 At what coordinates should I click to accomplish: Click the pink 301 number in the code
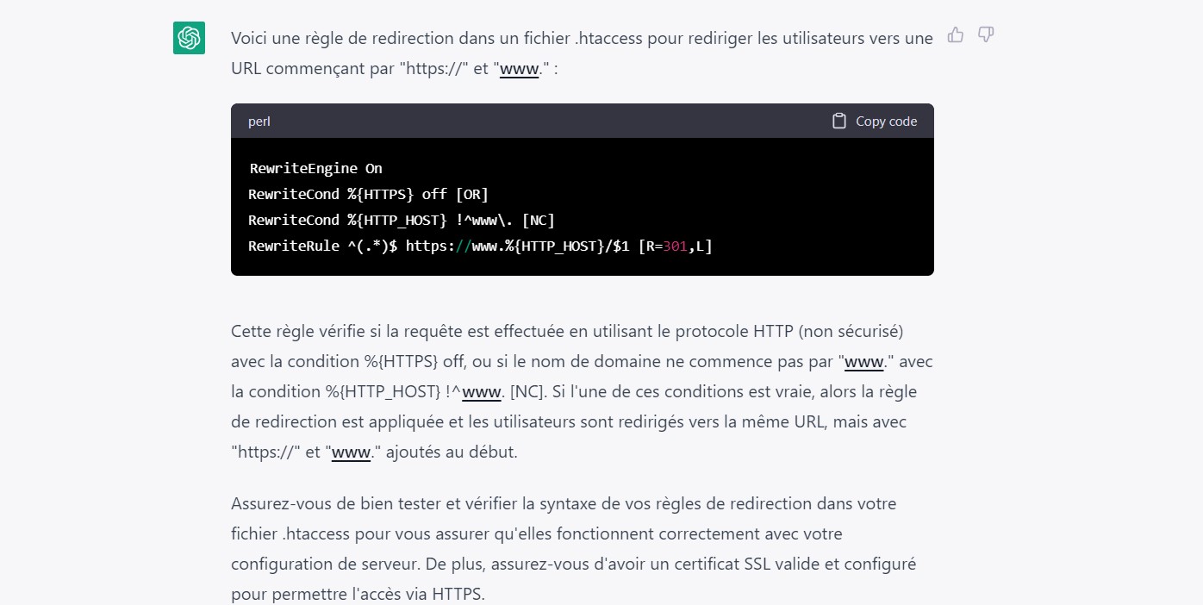pyautogui.click(x=676, y=246)
